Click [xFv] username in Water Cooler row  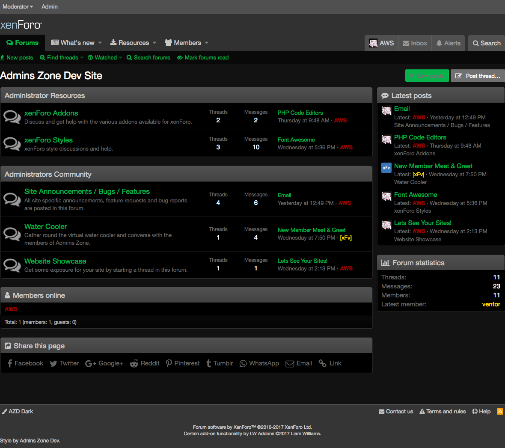(346, 237)
